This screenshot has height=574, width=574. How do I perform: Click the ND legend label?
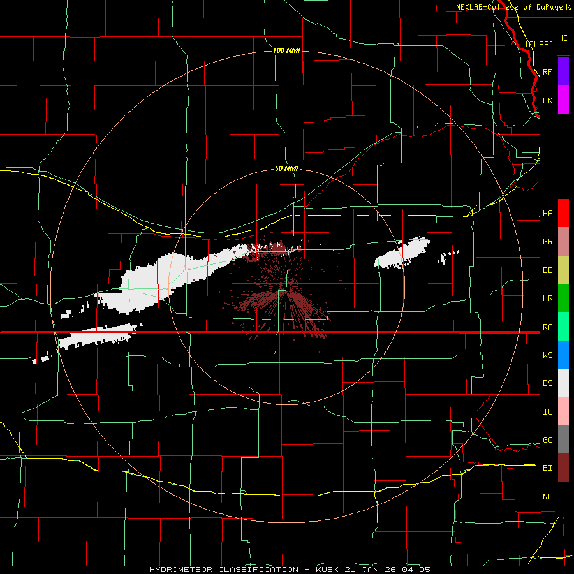pos(547,497)
